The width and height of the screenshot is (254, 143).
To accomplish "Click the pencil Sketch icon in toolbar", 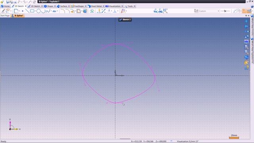I will [x=3, y=11].
